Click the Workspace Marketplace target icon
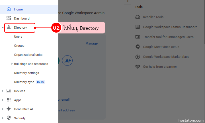The image size is (205, 123). click(x=138, y=57)
